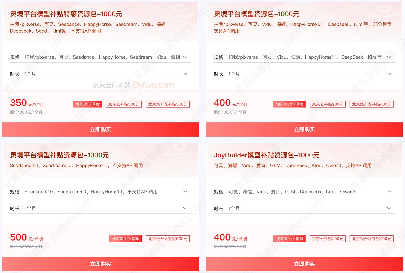Click 北京经开区补贴400元 tag in 灵境平台模型资源包 card

click(x=372, y=104)
